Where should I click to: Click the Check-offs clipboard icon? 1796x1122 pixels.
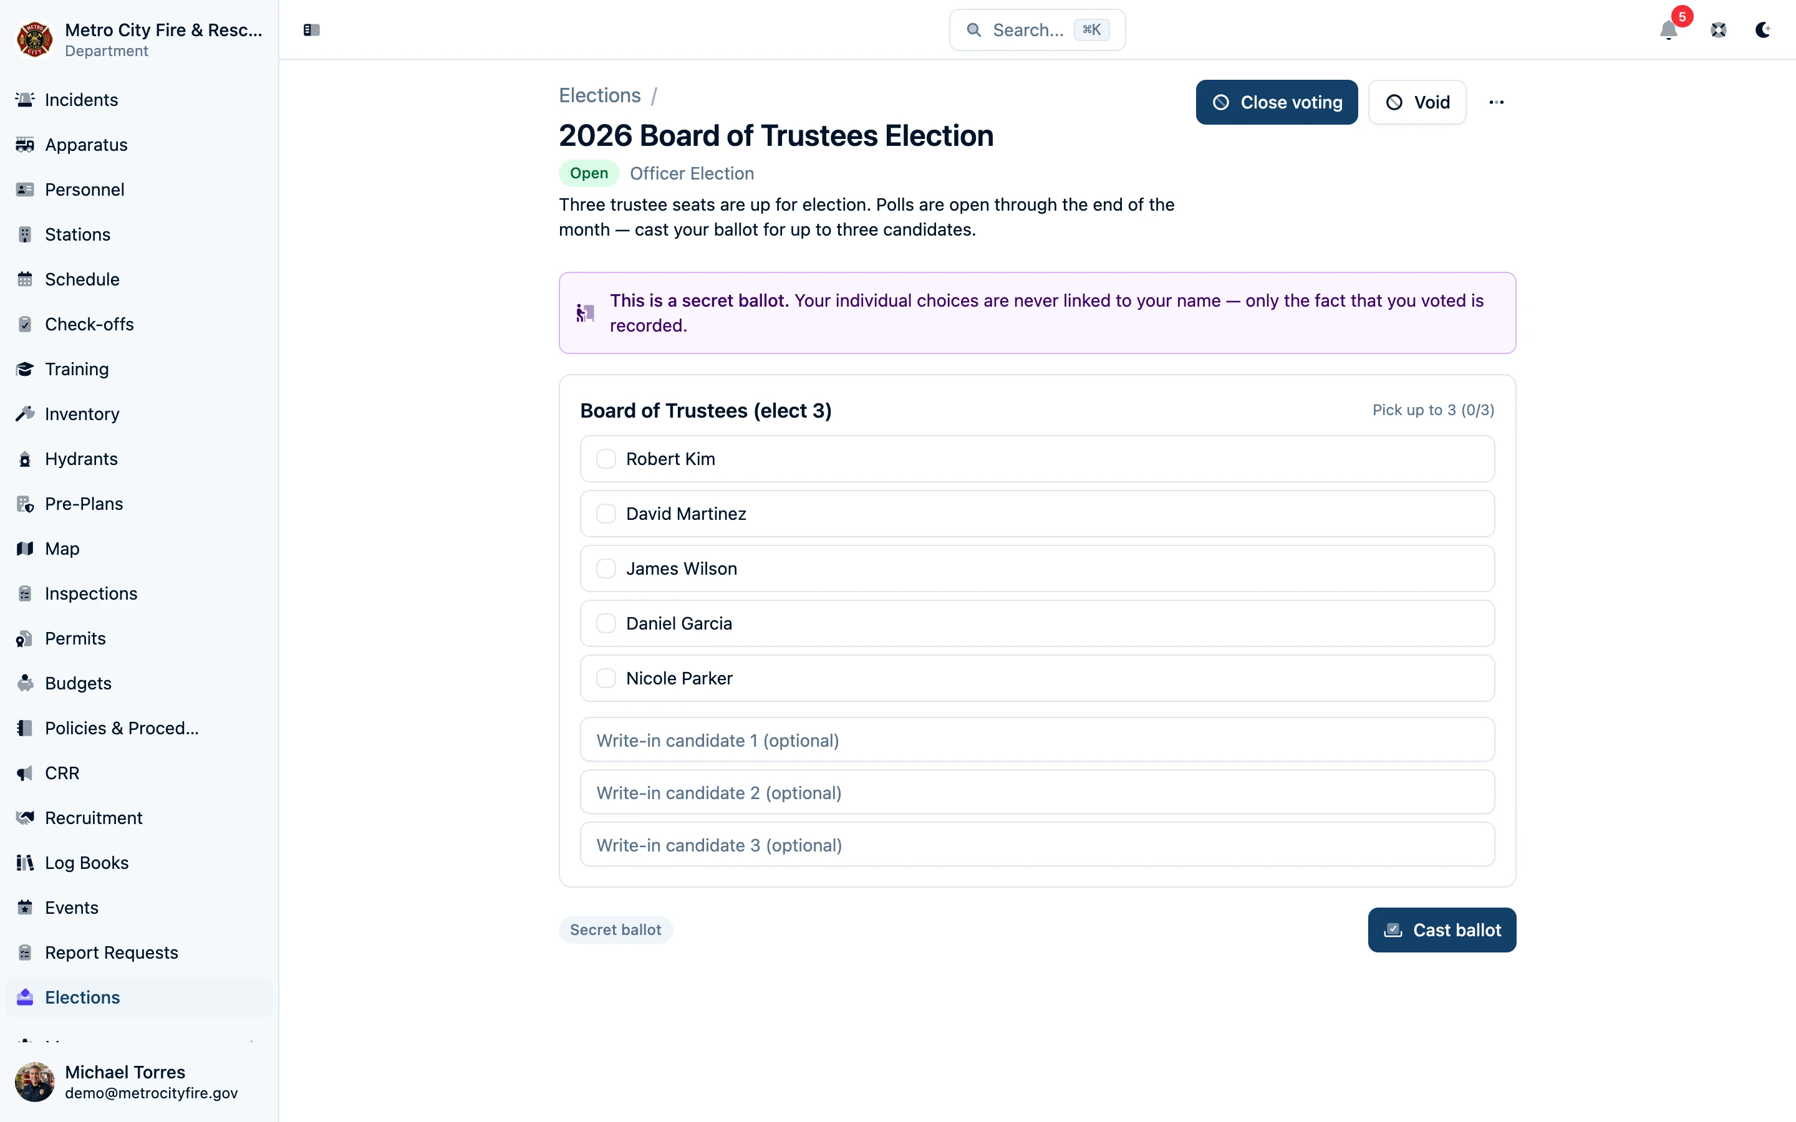(x=25, y=324)
